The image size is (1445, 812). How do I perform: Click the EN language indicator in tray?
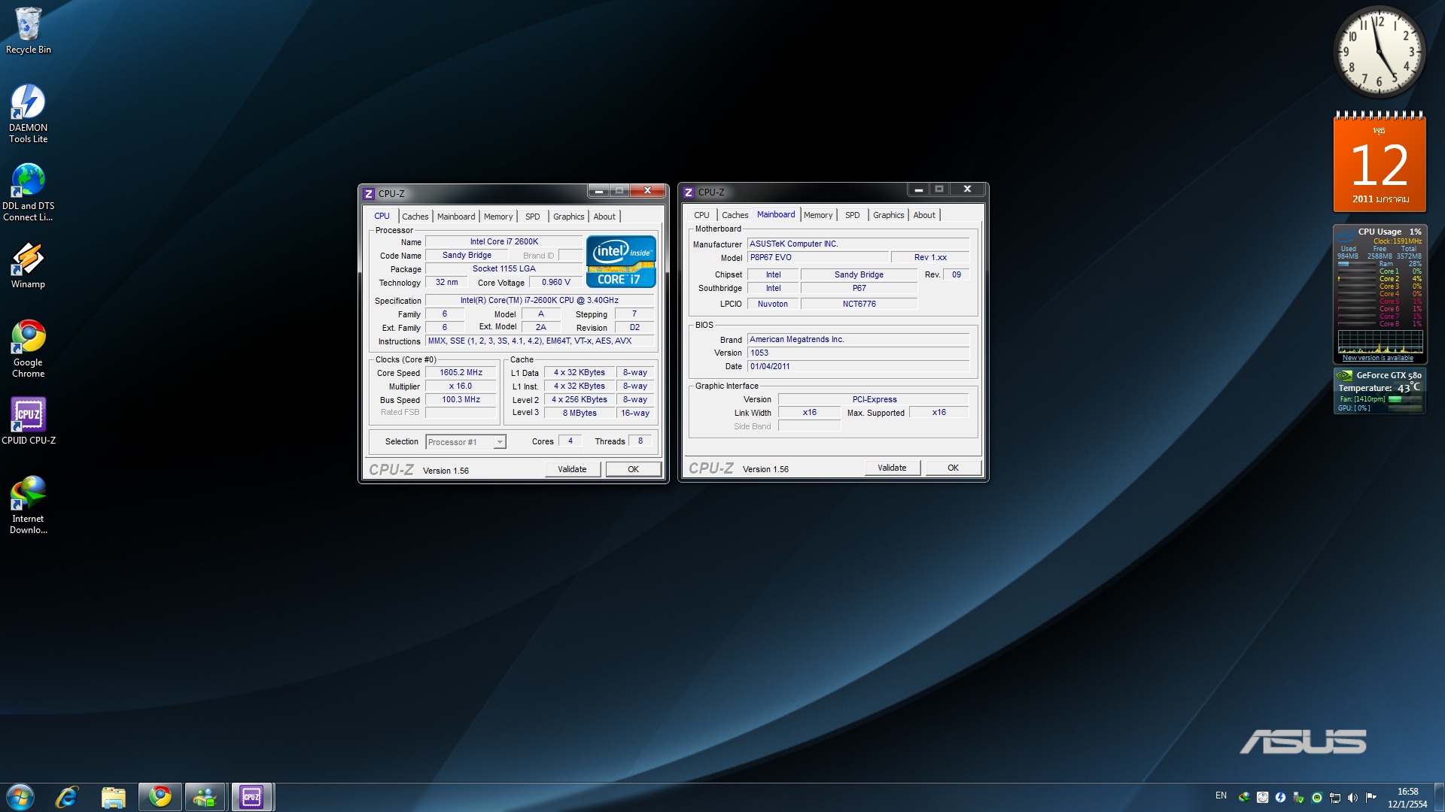pyautogui.click(x=1221, y=795)
